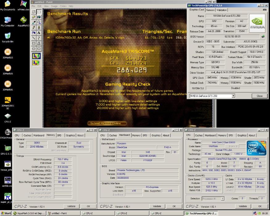
Task: Switch to AquaMark taskbar button
Action: tap(29, 213)
